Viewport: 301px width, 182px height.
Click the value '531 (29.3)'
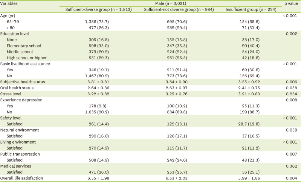point(99,58)
